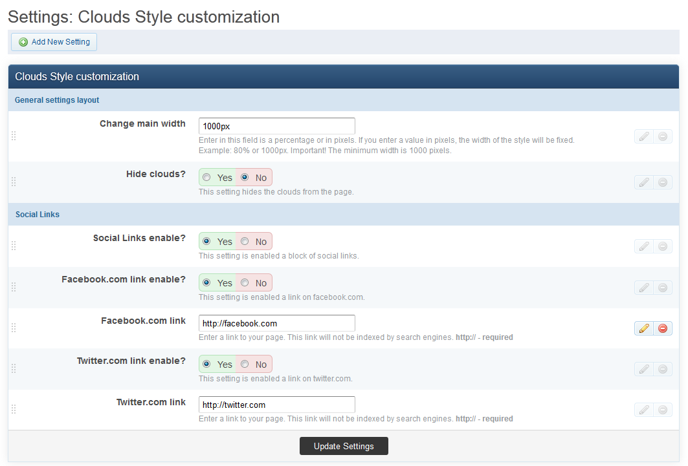Click the drag handle beside Change main width
The width and height of the screenshot is (688, 466).
(14, 136)
